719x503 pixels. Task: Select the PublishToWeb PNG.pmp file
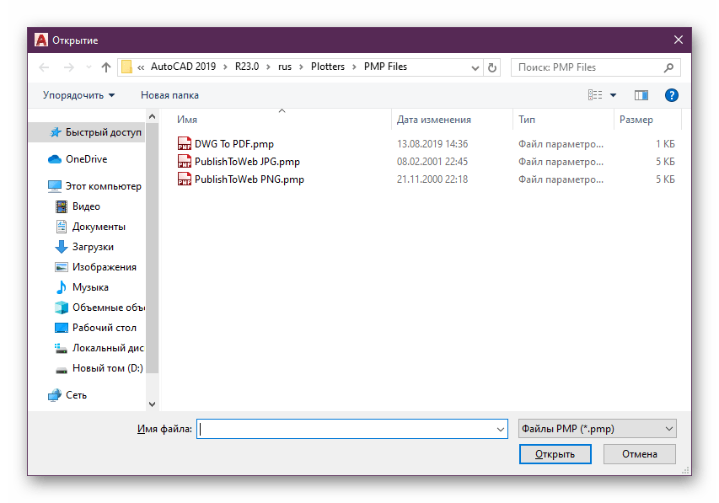(249, 179)
